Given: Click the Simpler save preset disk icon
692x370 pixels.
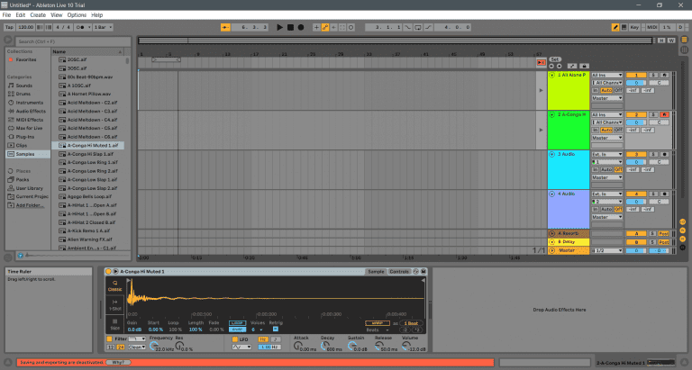Looking at the screenshot, I should [x=423, y=272].
